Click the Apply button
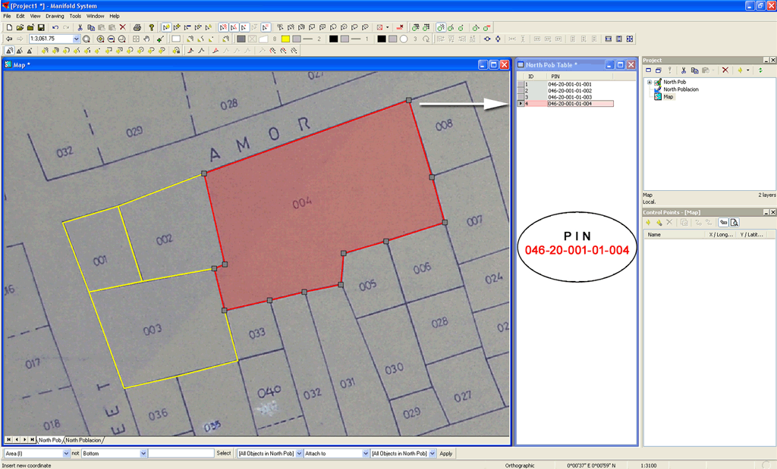 446,453
